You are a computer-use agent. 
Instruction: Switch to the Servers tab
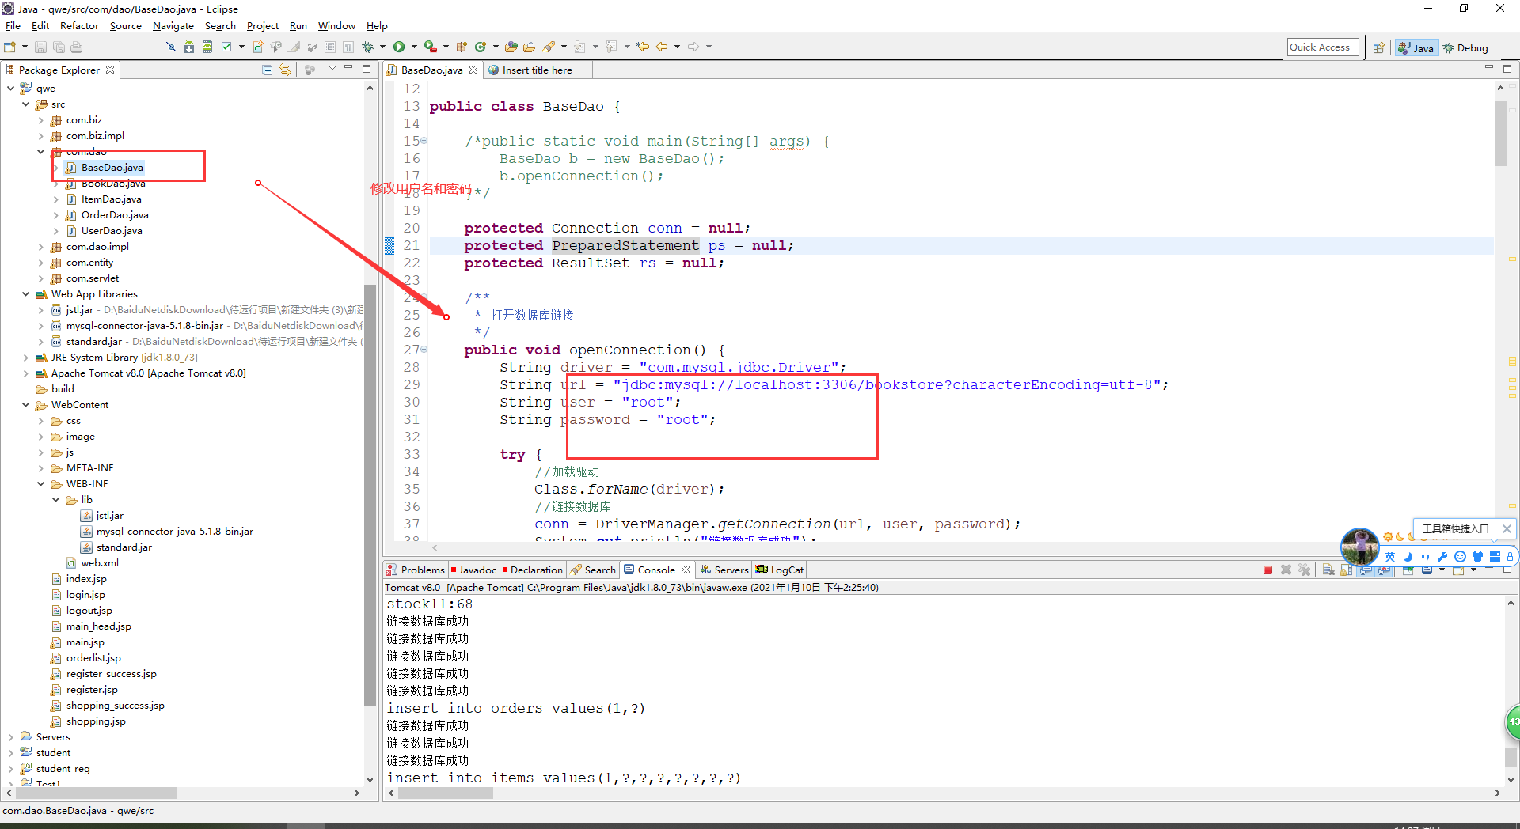(x=724, y=570)
